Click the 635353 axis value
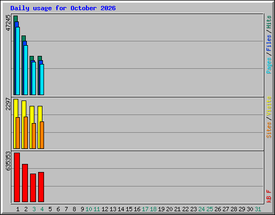 point(8,161)
